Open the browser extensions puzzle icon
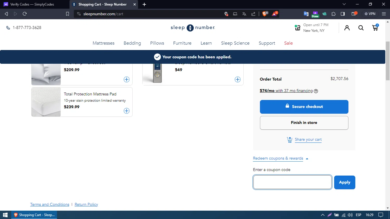 click(x=334, y=14)
